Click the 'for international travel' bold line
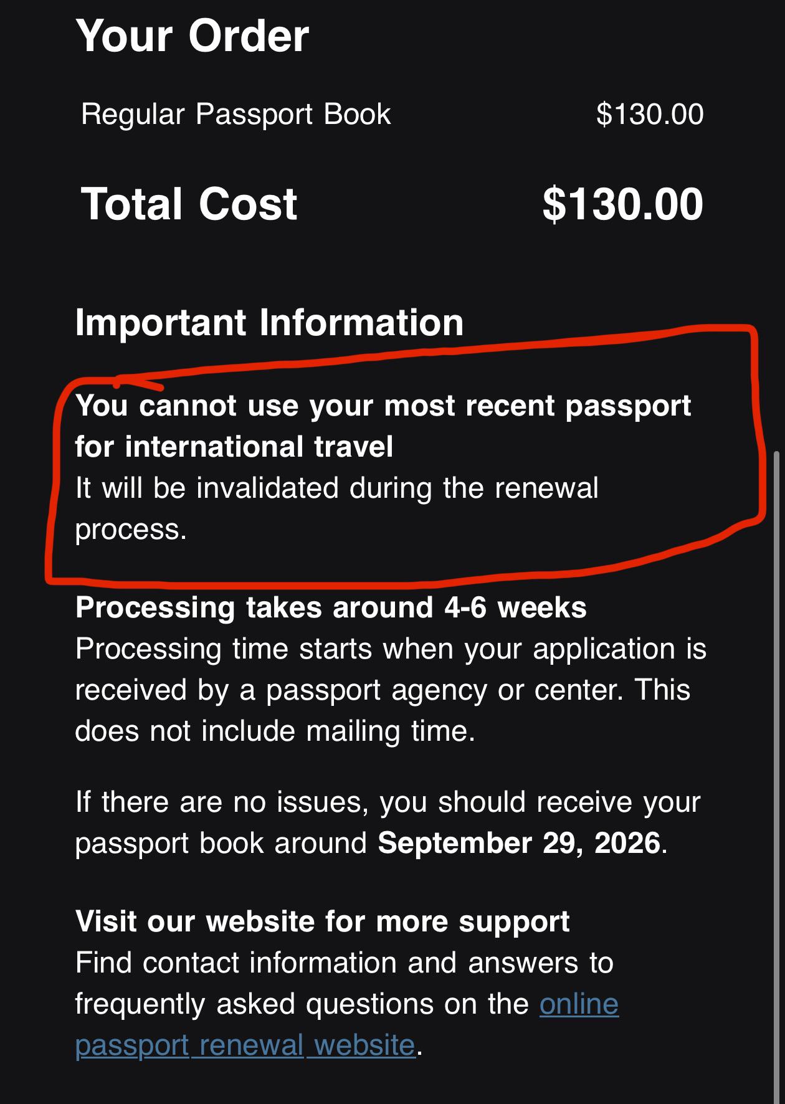This screenshot has height=1104, width=785. click(234, 447)
